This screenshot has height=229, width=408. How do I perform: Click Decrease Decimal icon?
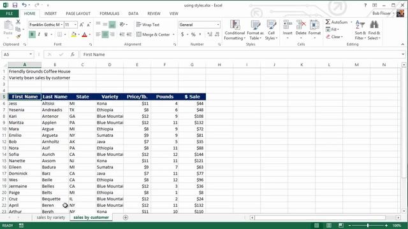click(x=217, y=34)
